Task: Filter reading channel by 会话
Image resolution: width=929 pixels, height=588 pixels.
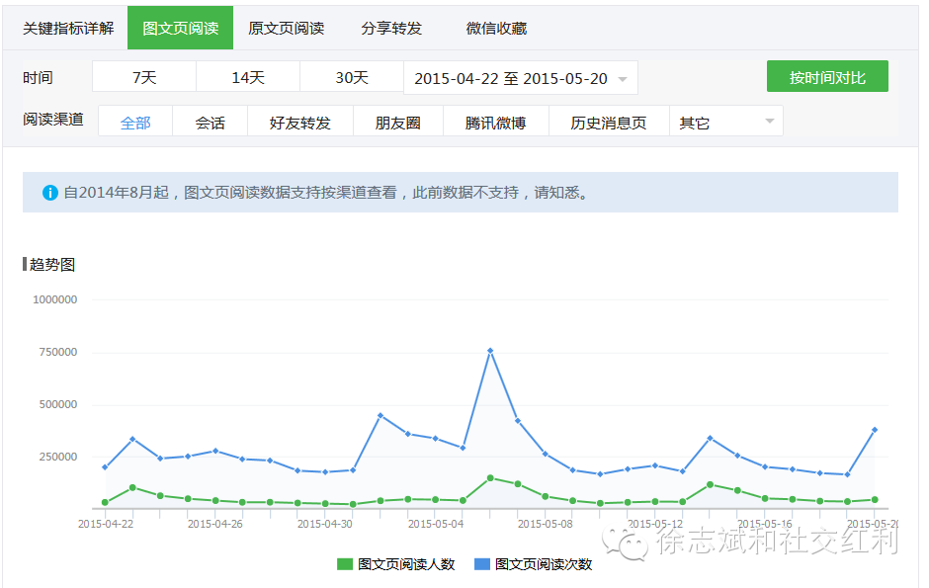Action: click(210, 122)
